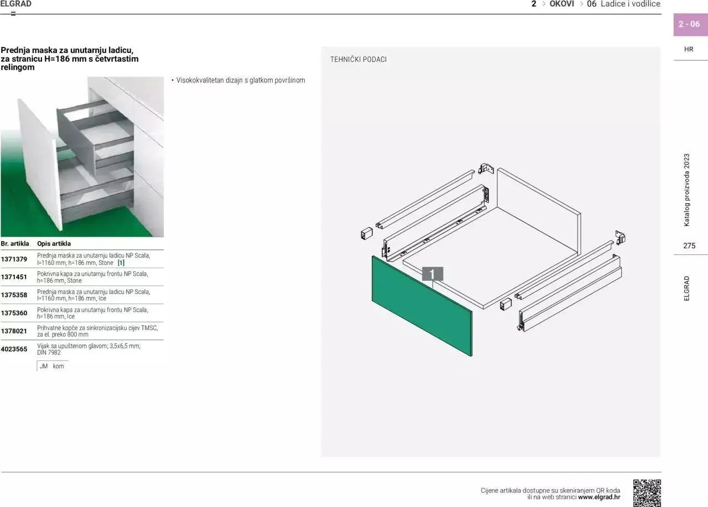The image size is (708, 507).
Task: Click the small colored logo mark under ELGRAD
Action: [13, 12]
